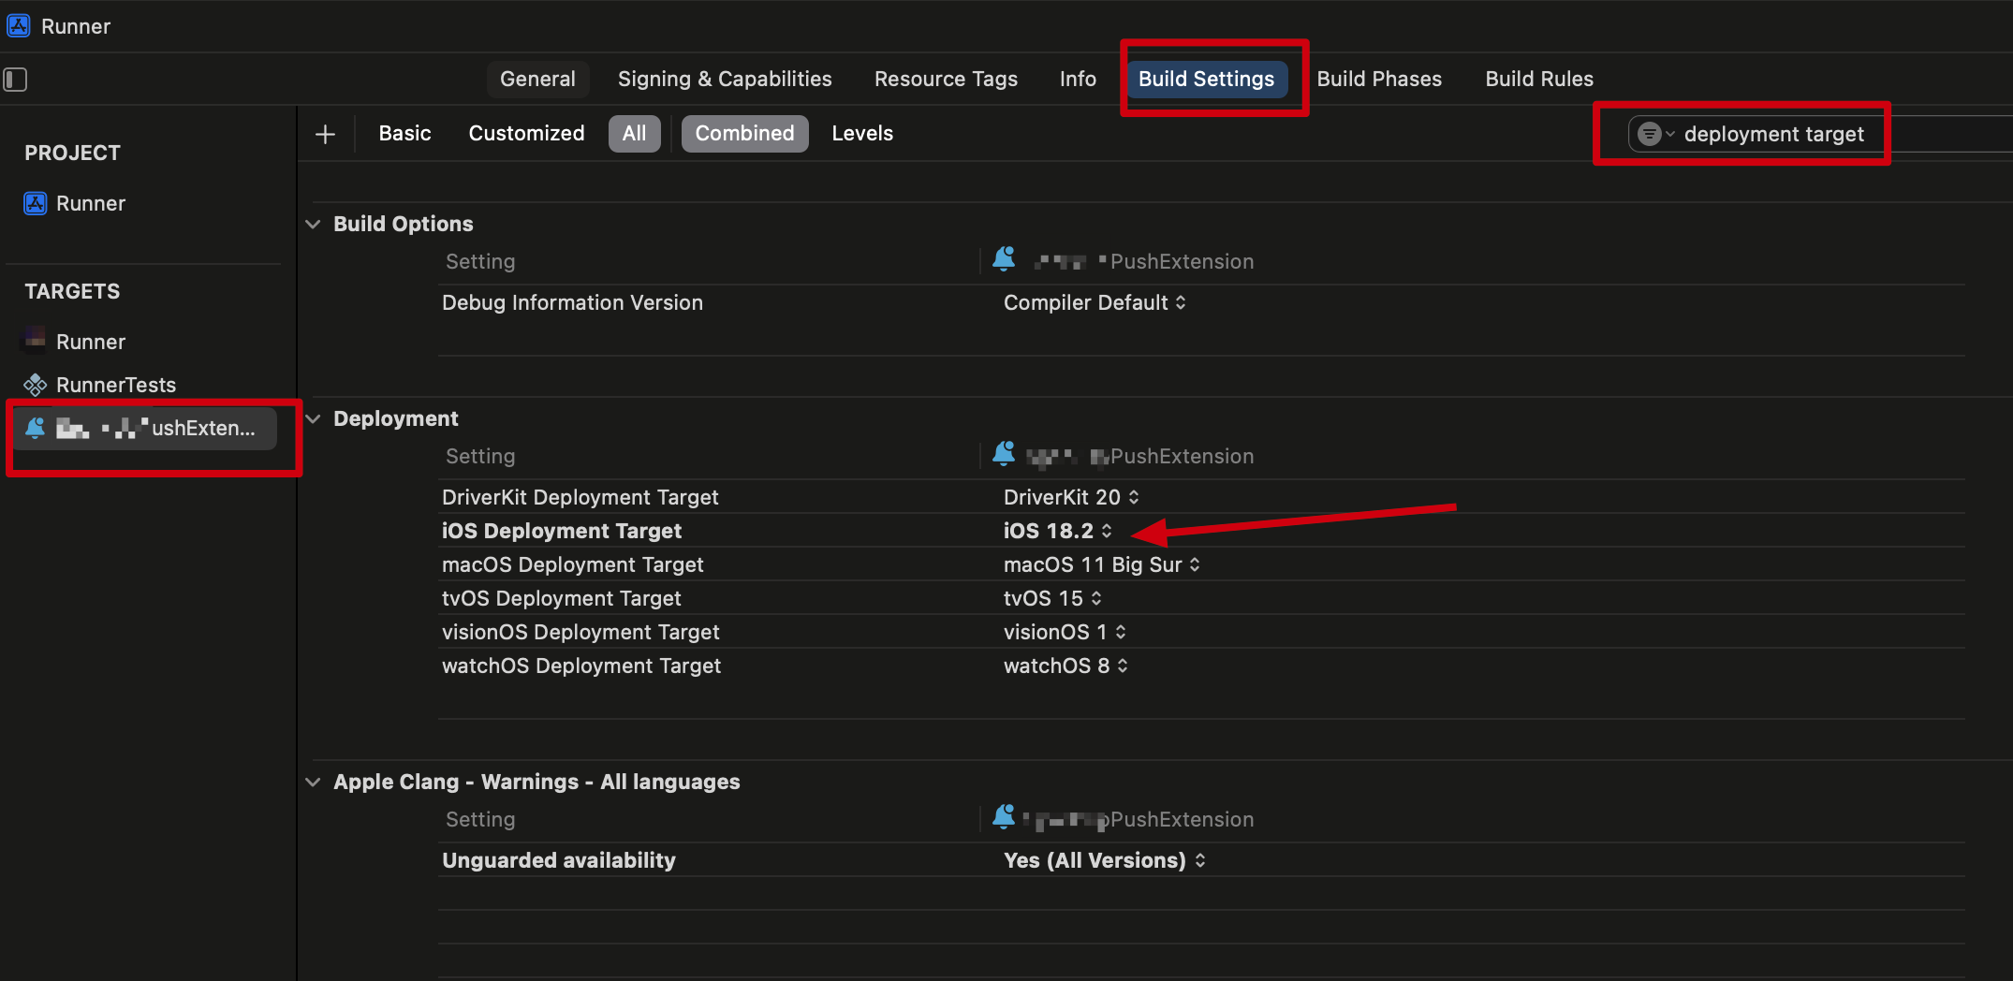Show Customized build settings
The height and width of the screenshot is (981, 2013).
coord(526,133)
